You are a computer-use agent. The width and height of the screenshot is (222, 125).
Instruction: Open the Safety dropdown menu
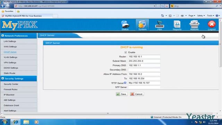tap(201, 16)
